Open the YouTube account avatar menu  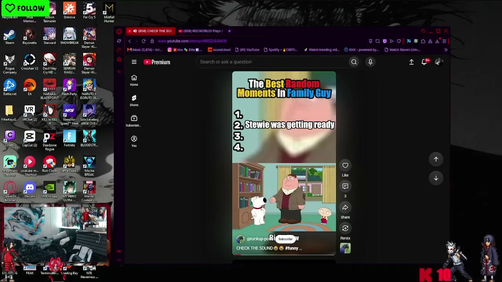coord(439,62)
